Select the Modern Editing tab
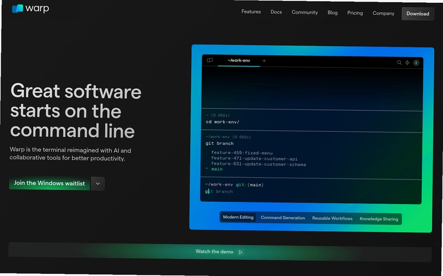Screen dimensions: 443x276 pos(238,217)
